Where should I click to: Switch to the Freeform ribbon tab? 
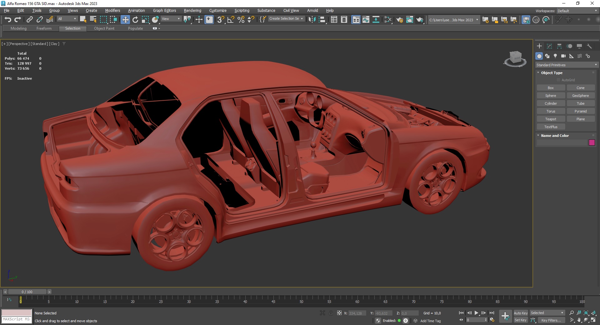tap(44, 28)
